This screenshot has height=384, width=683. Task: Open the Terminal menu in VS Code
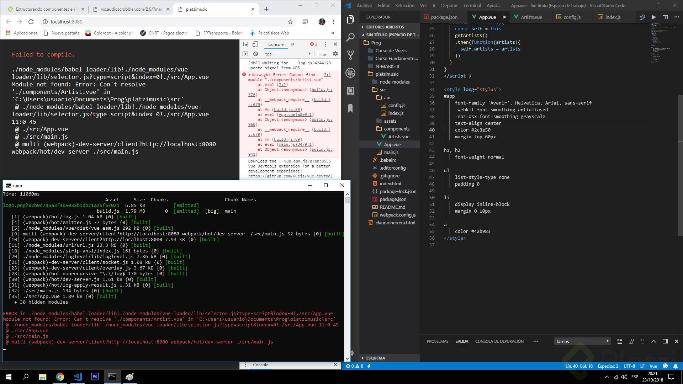coord(472,5)
